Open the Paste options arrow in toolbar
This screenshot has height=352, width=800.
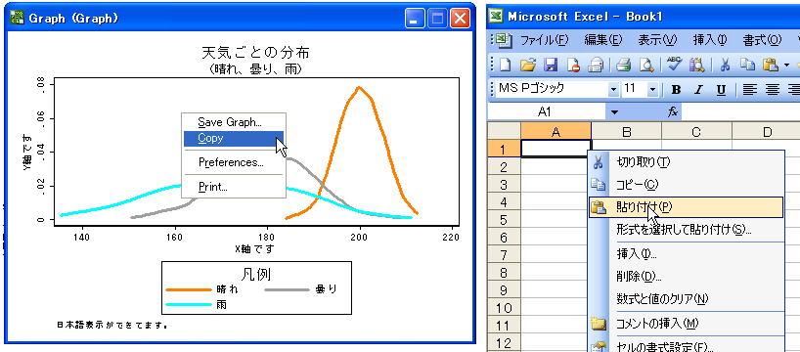786,65
